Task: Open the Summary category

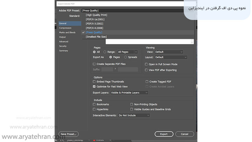Action: [x=64, y=51]
